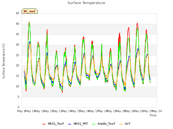Screen dimensions: 173x129
Task: Click the y-axis label 40
Action: coord(17,24)
